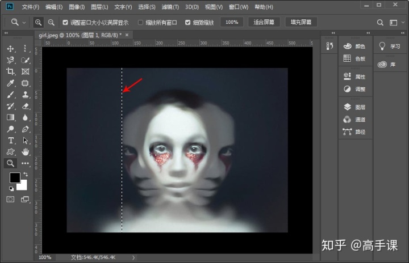Screen dimensions: 409x263
Task: Select the single column Marquee tool
Action: coord(25,48)
